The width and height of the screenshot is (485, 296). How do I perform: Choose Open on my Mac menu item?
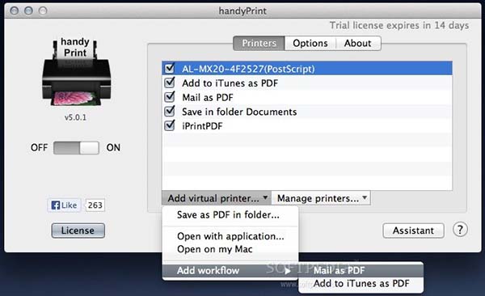230,249
